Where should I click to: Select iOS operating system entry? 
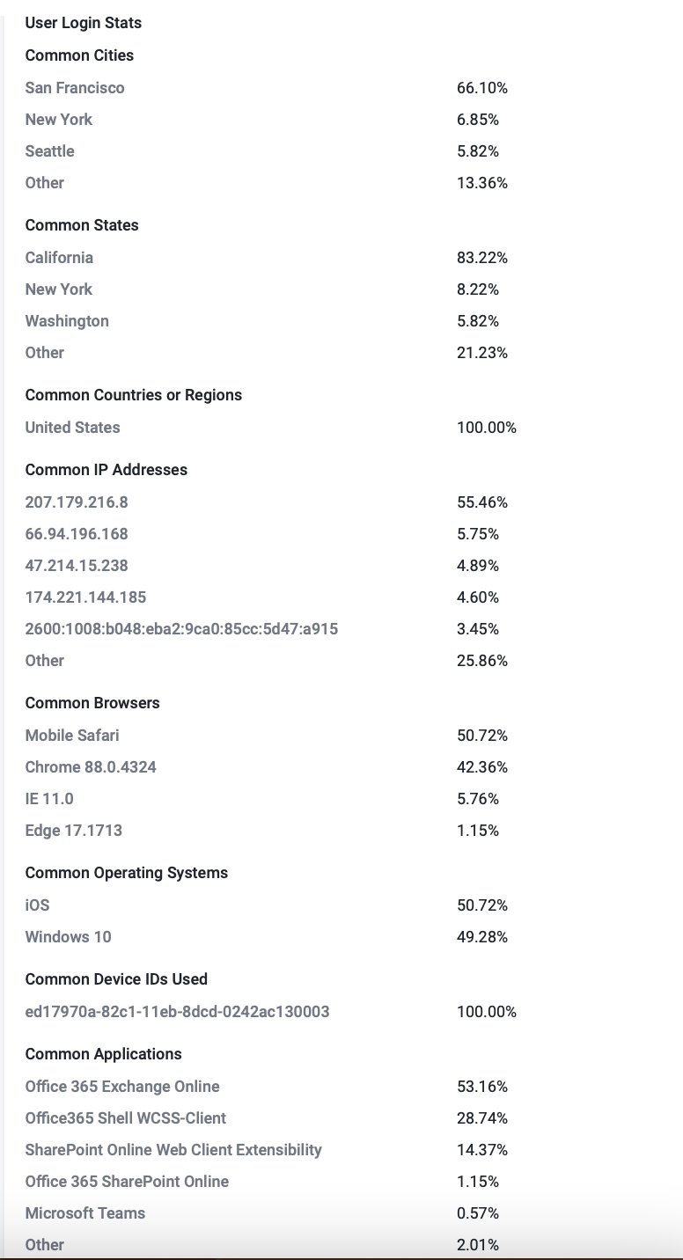tap(37, 905)
